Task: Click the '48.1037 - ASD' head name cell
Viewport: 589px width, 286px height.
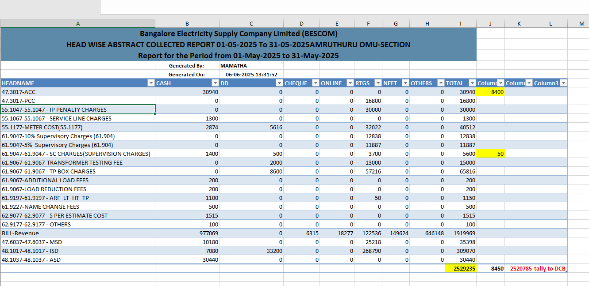Action: click(78, 260)
